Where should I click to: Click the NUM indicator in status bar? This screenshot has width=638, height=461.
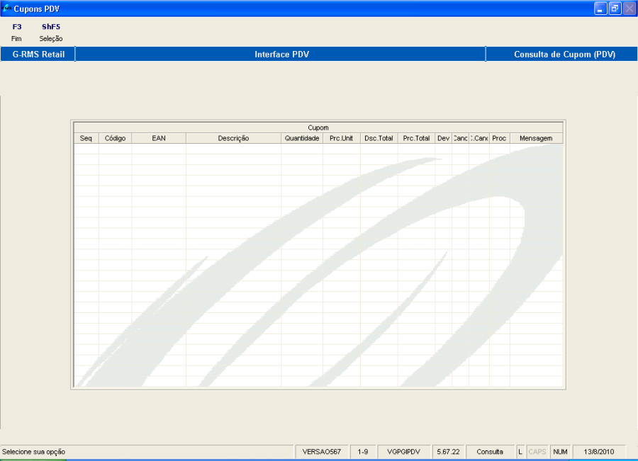(560, 452)
